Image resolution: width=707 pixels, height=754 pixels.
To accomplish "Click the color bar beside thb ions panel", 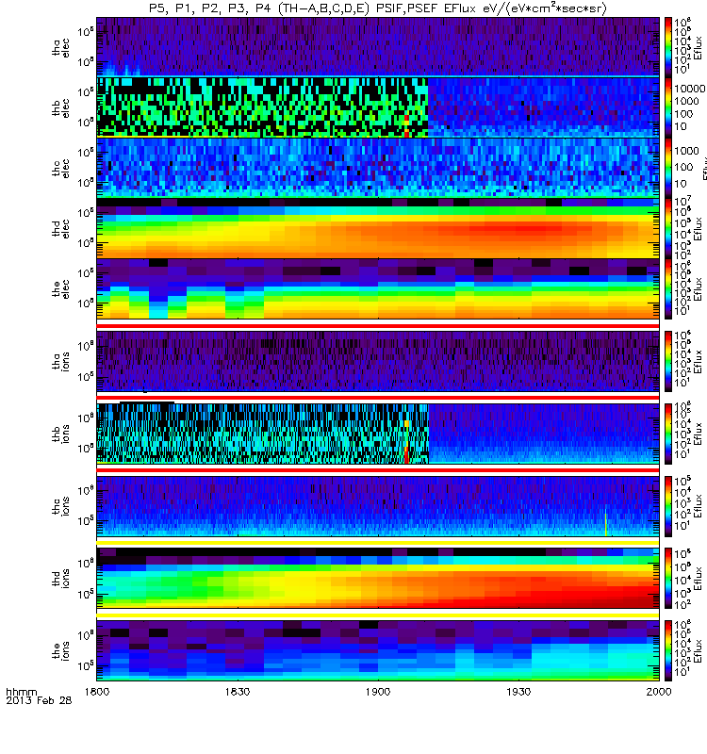I will pyautogui.click(x=668, y=434).
